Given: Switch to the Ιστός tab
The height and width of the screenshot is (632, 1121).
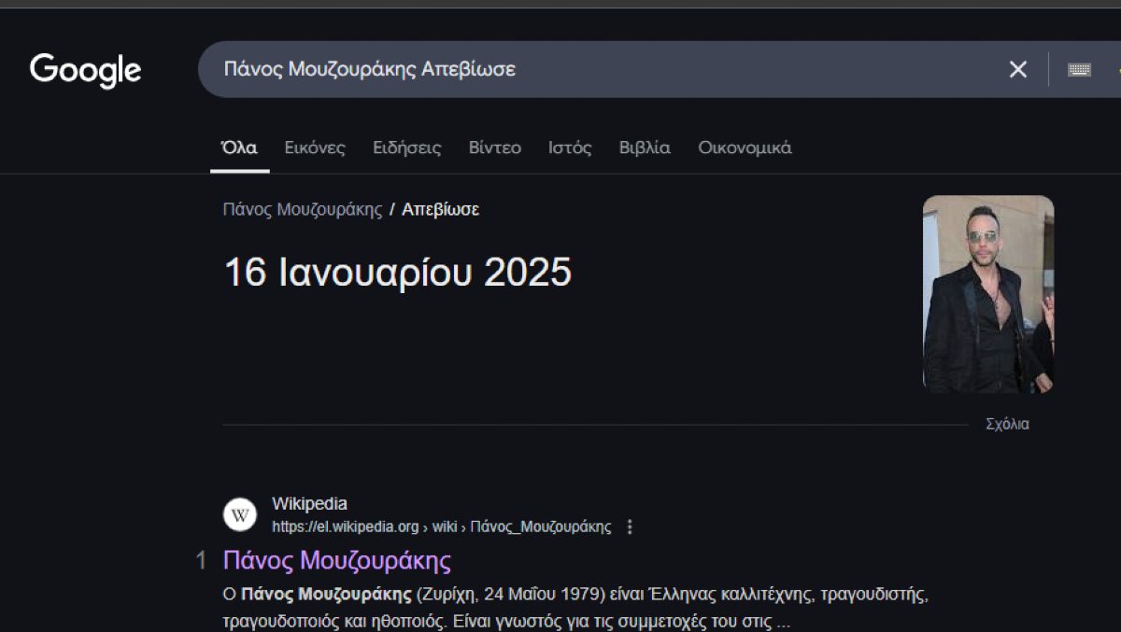Looking at the screenshot, I should pos(569,147).
